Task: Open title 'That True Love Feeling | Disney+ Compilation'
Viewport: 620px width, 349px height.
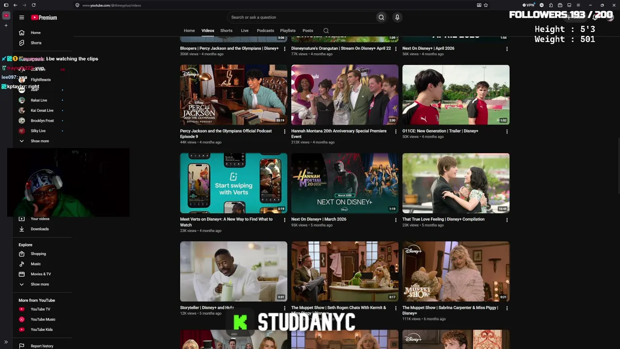Action: 443,219
